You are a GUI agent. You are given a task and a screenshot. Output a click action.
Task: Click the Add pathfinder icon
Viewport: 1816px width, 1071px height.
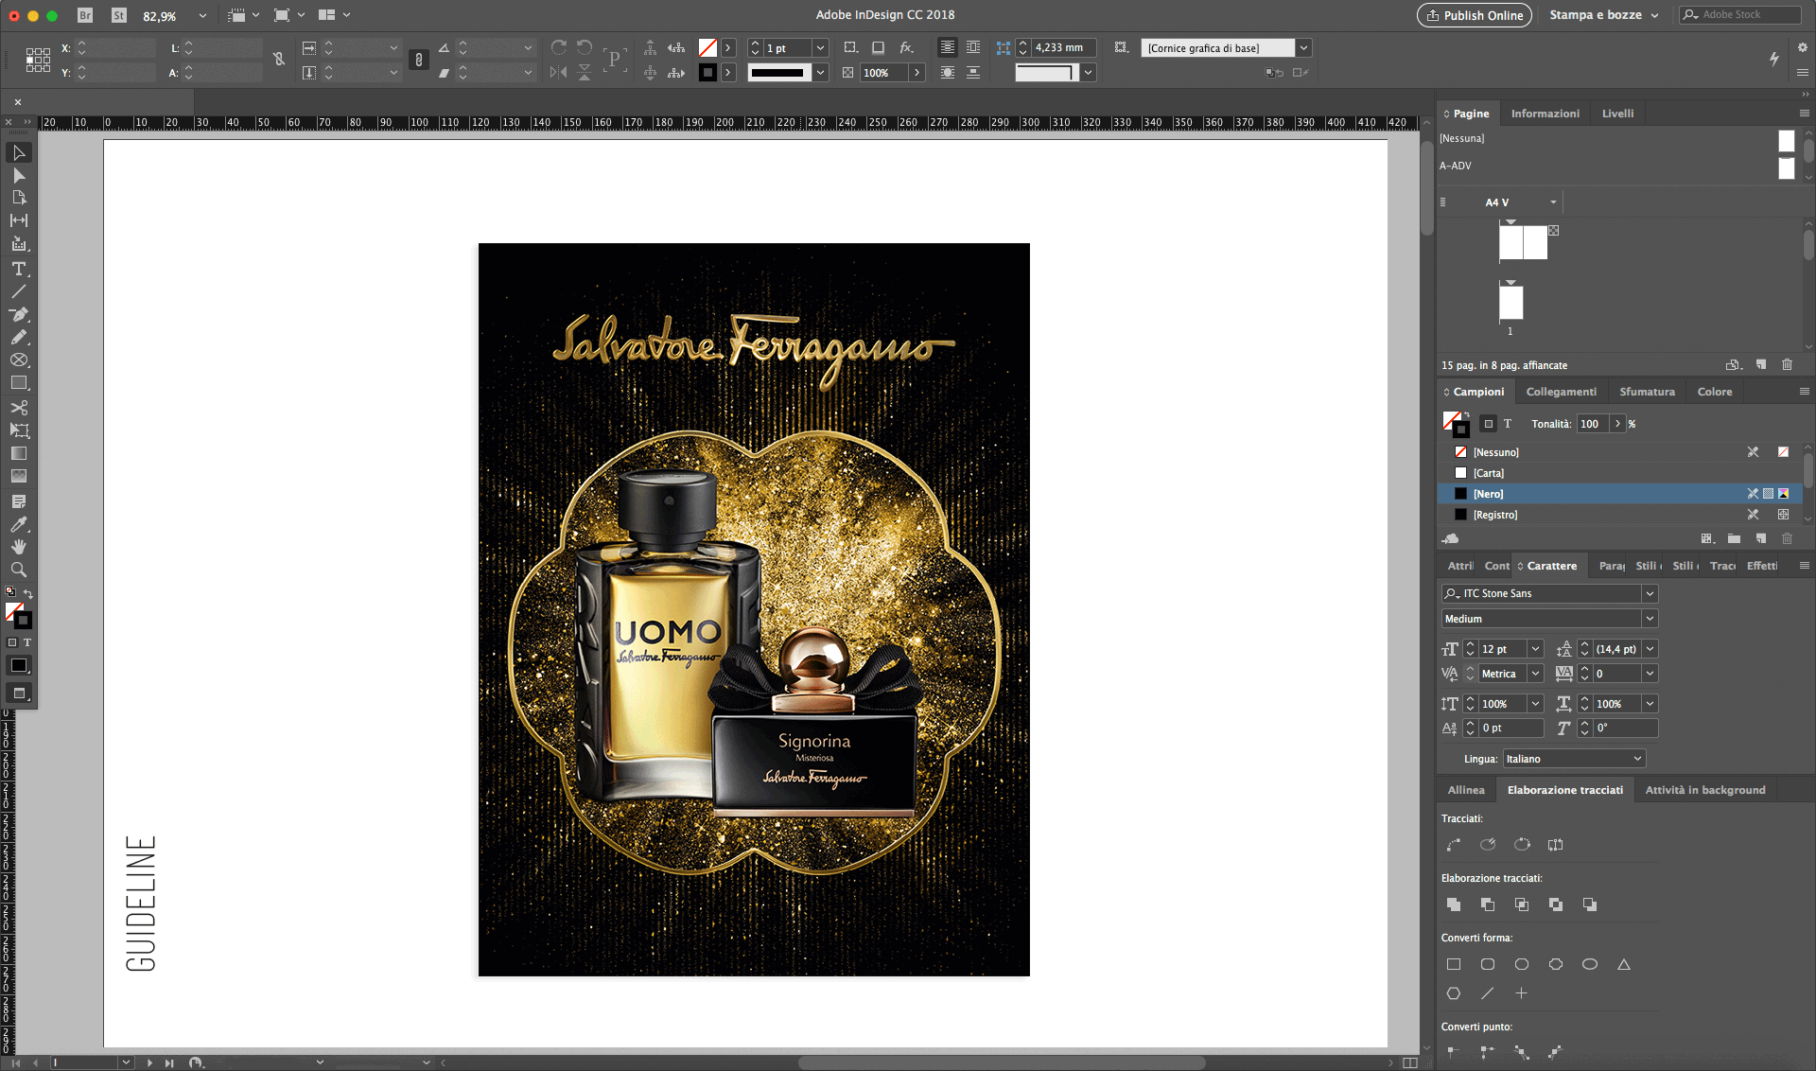click(x=1454, y=904)
